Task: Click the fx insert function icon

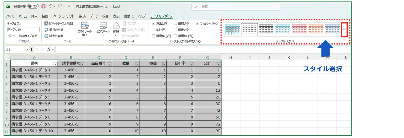Action: point(49,49)
